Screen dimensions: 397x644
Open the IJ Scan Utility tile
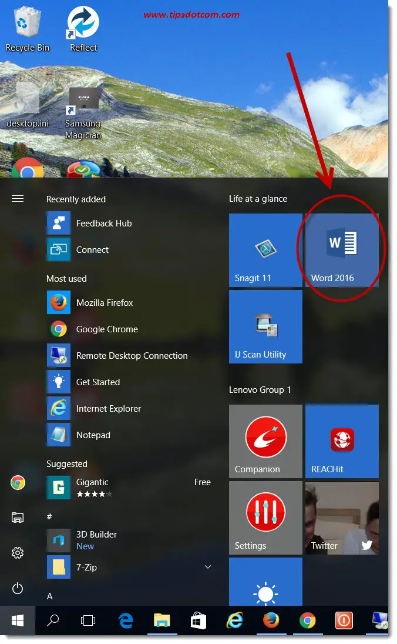[265, 326]
